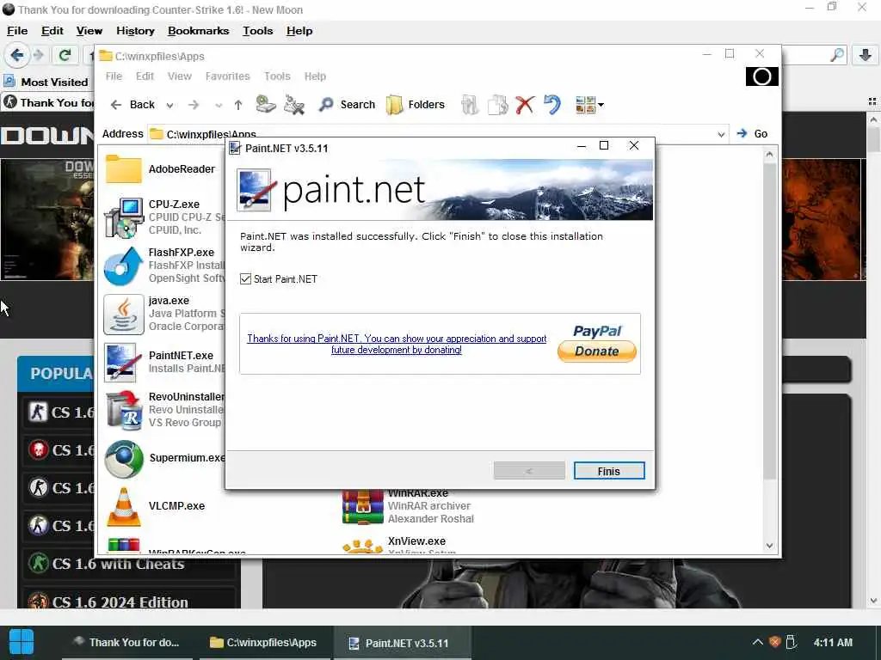Open the browser downloads arrow icon
This screenshot has height=660, width=881.
(866, 55)
